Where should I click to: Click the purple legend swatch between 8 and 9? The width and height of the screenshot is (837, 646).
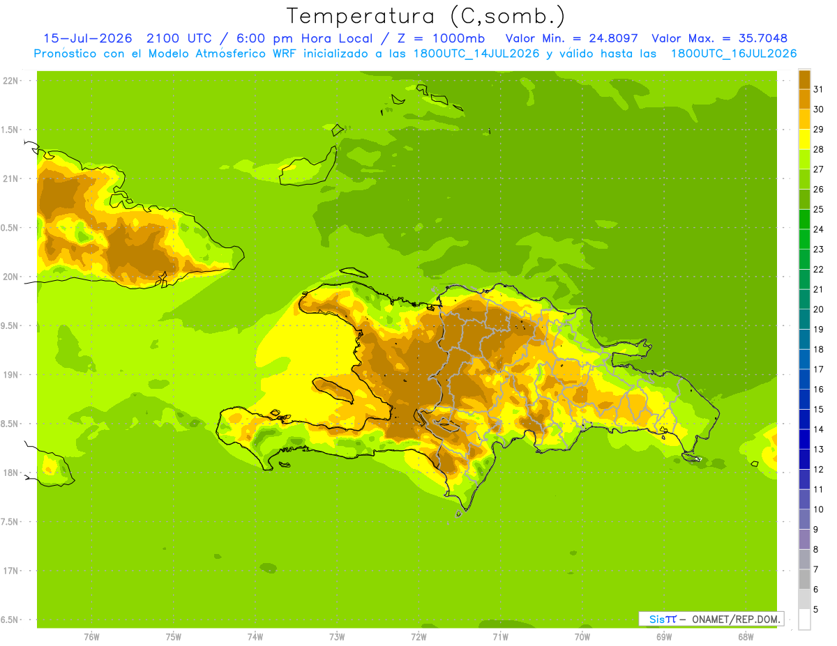tap(804, 539)
